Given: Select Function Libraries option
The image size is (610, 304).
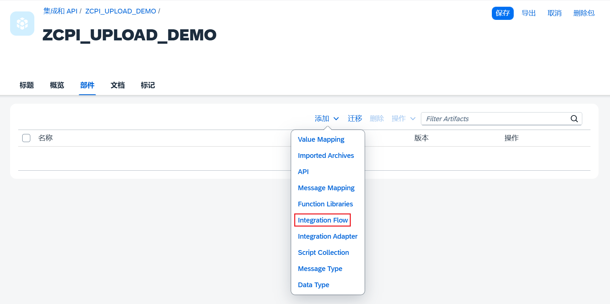Looking at the screenshot, I should (325, 204).
